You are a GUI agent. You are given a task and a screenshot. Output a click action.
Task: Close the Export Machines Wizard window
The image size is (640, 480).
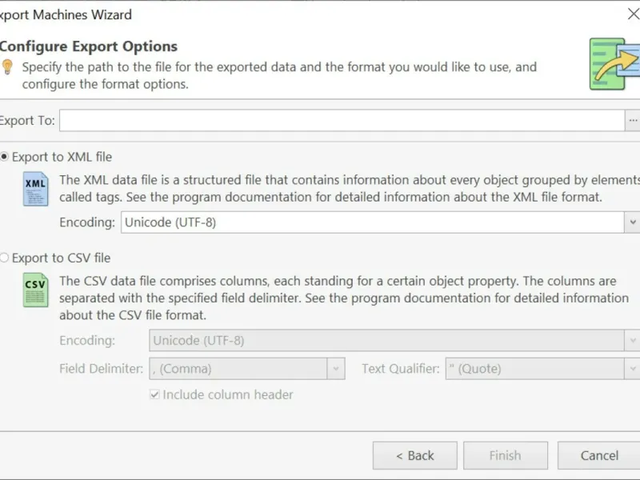(x=631, y=14)
